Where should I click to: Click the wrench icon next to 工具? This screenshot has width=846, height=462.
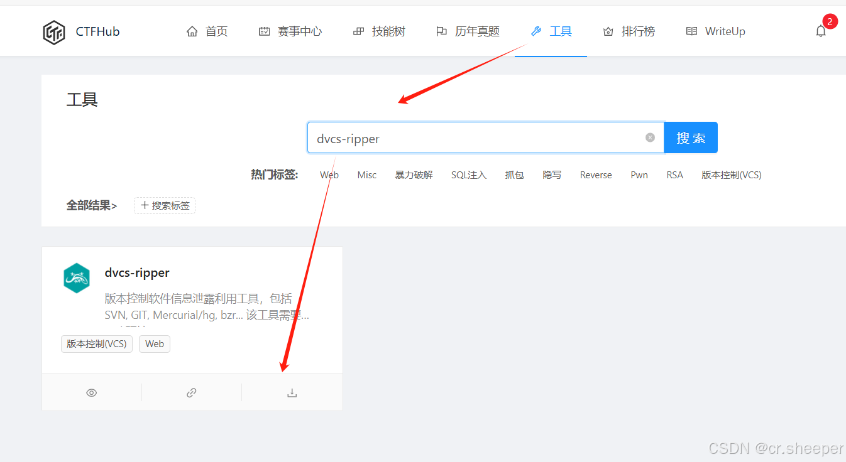coord(536,30)
